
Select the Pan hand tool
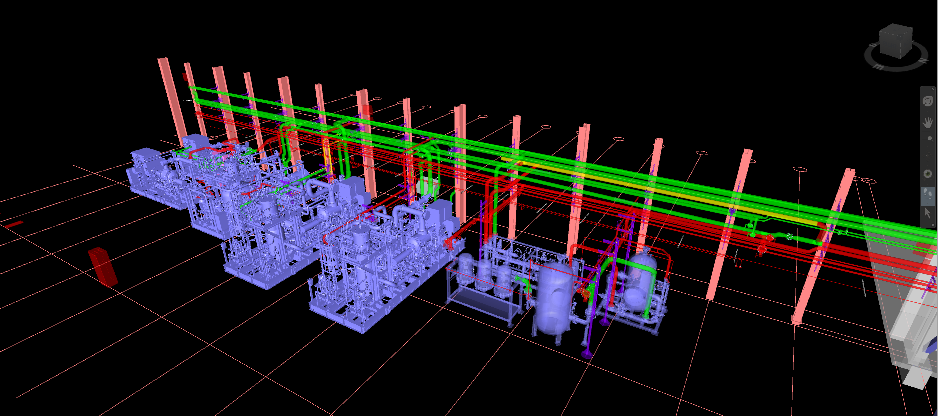click(927, 122)
